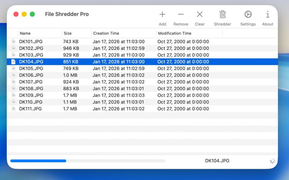Sort by the Size column header
This screenshot has height=180, width=289.
pyautogui.click(x=68, y=33)
